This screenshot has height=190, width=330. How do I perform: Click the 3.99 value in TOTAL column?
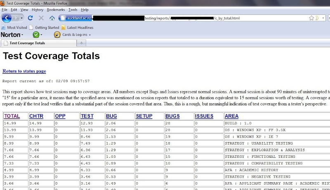9,177
